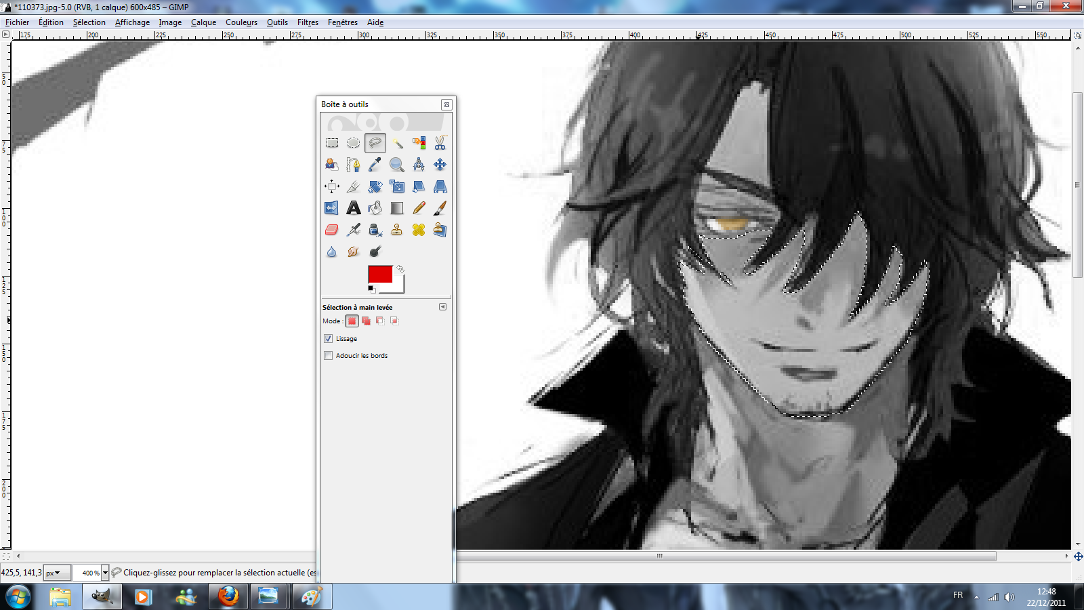Select the Smudge finger tool
The width and height of the screenshot is (1084, 610).
(x=354, y=251)
